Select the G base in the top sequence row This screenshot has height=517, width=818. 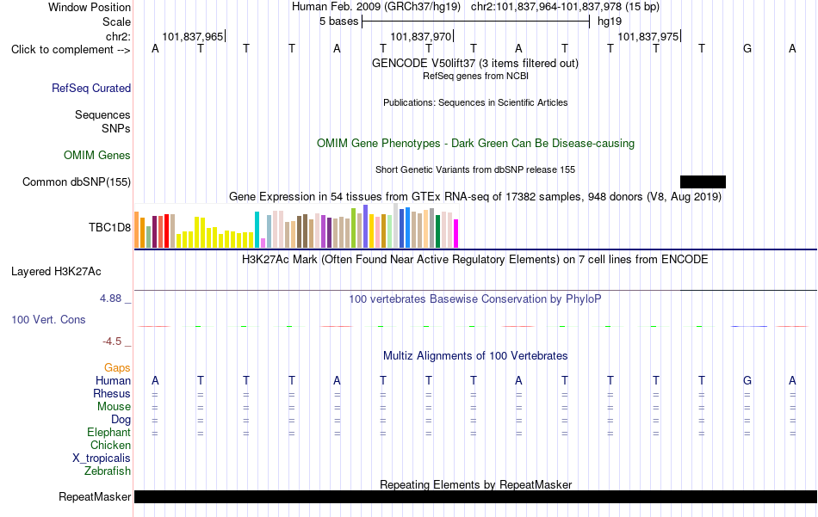[747, 48]
